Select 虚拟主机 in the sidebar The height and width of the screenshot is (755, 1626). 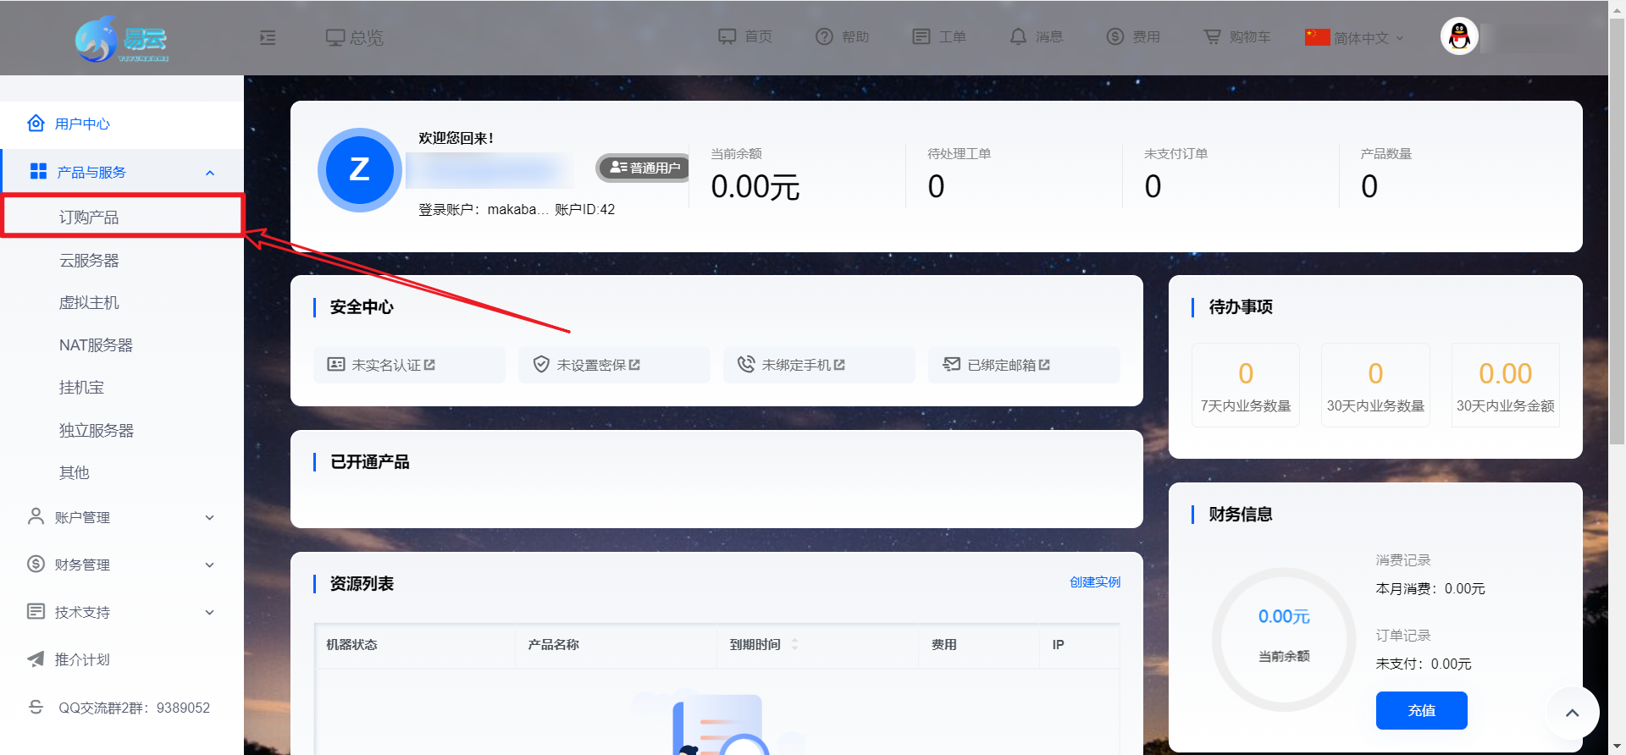coord(89,303)
